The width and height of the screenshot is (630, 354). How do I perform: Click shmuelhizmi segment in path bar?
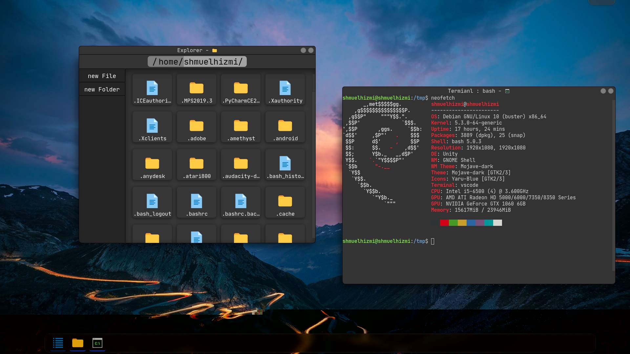(x=211, y=62)
